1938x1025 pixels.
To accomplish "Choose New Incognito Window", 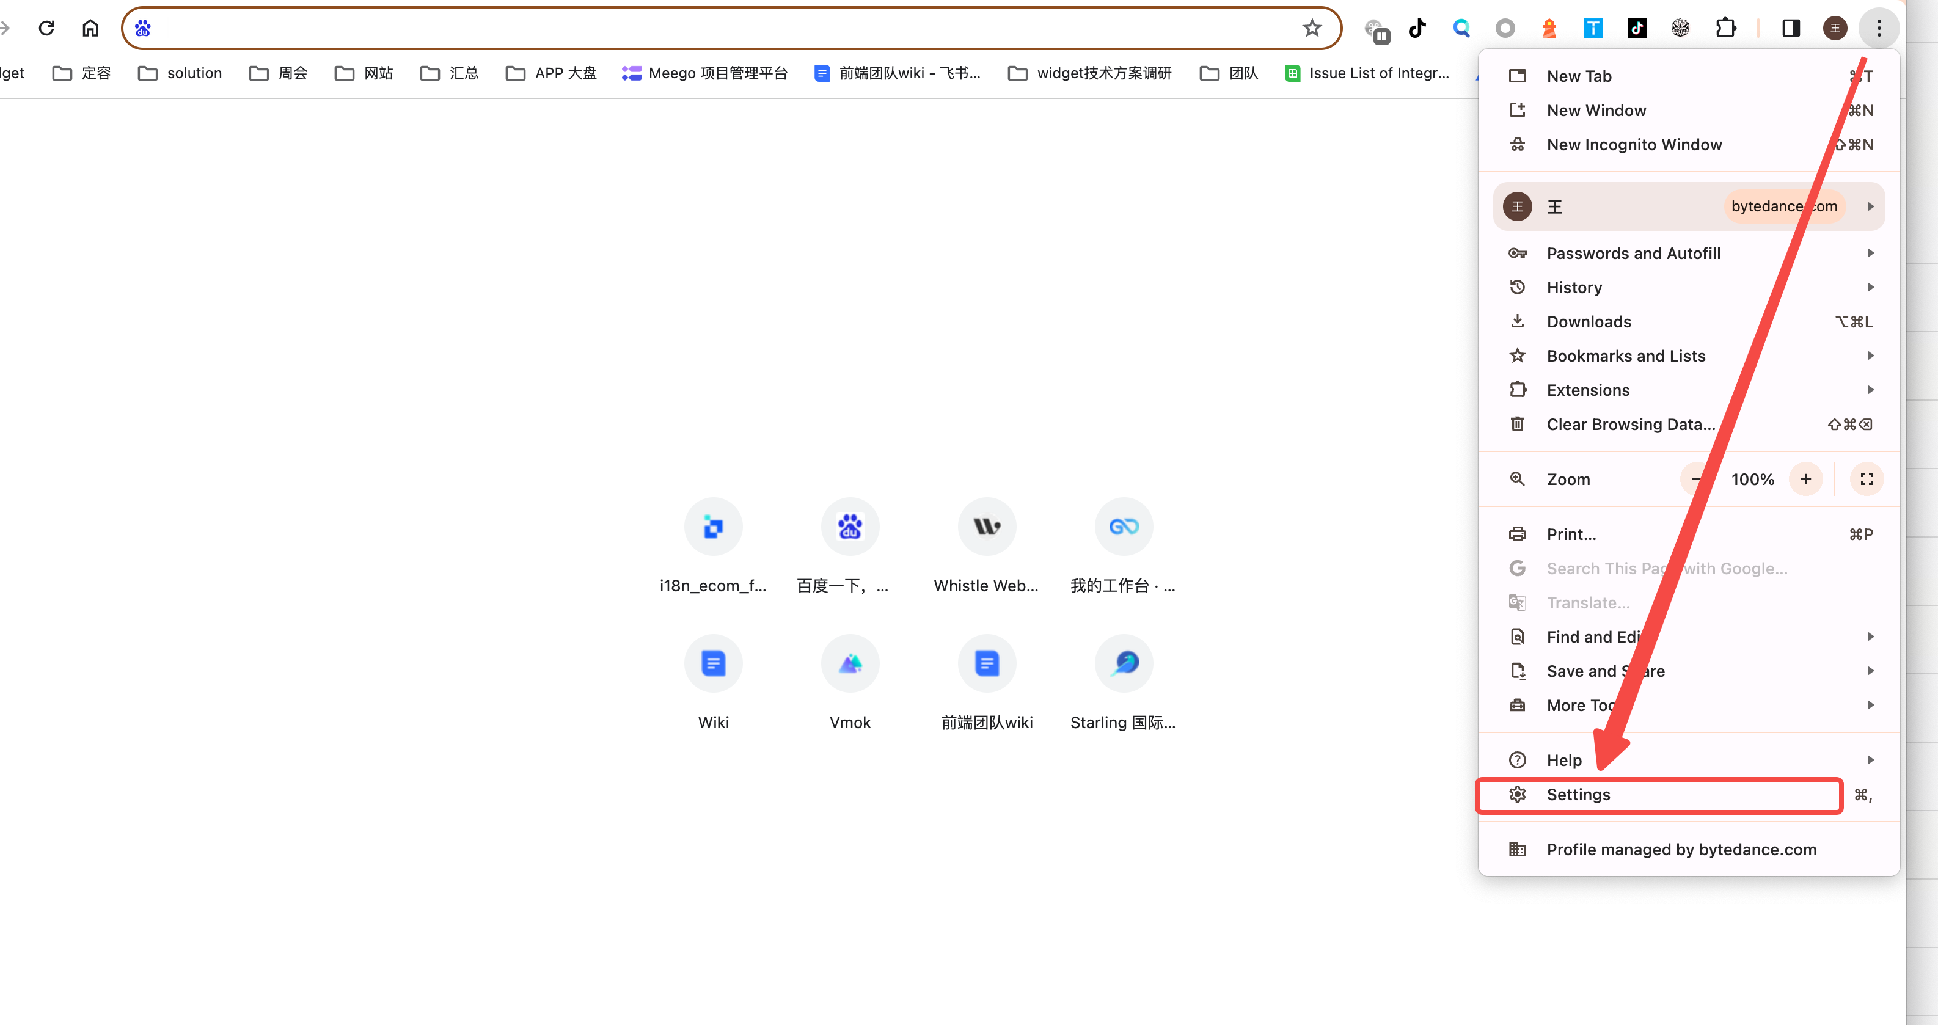I will [x=1634, y=144].
